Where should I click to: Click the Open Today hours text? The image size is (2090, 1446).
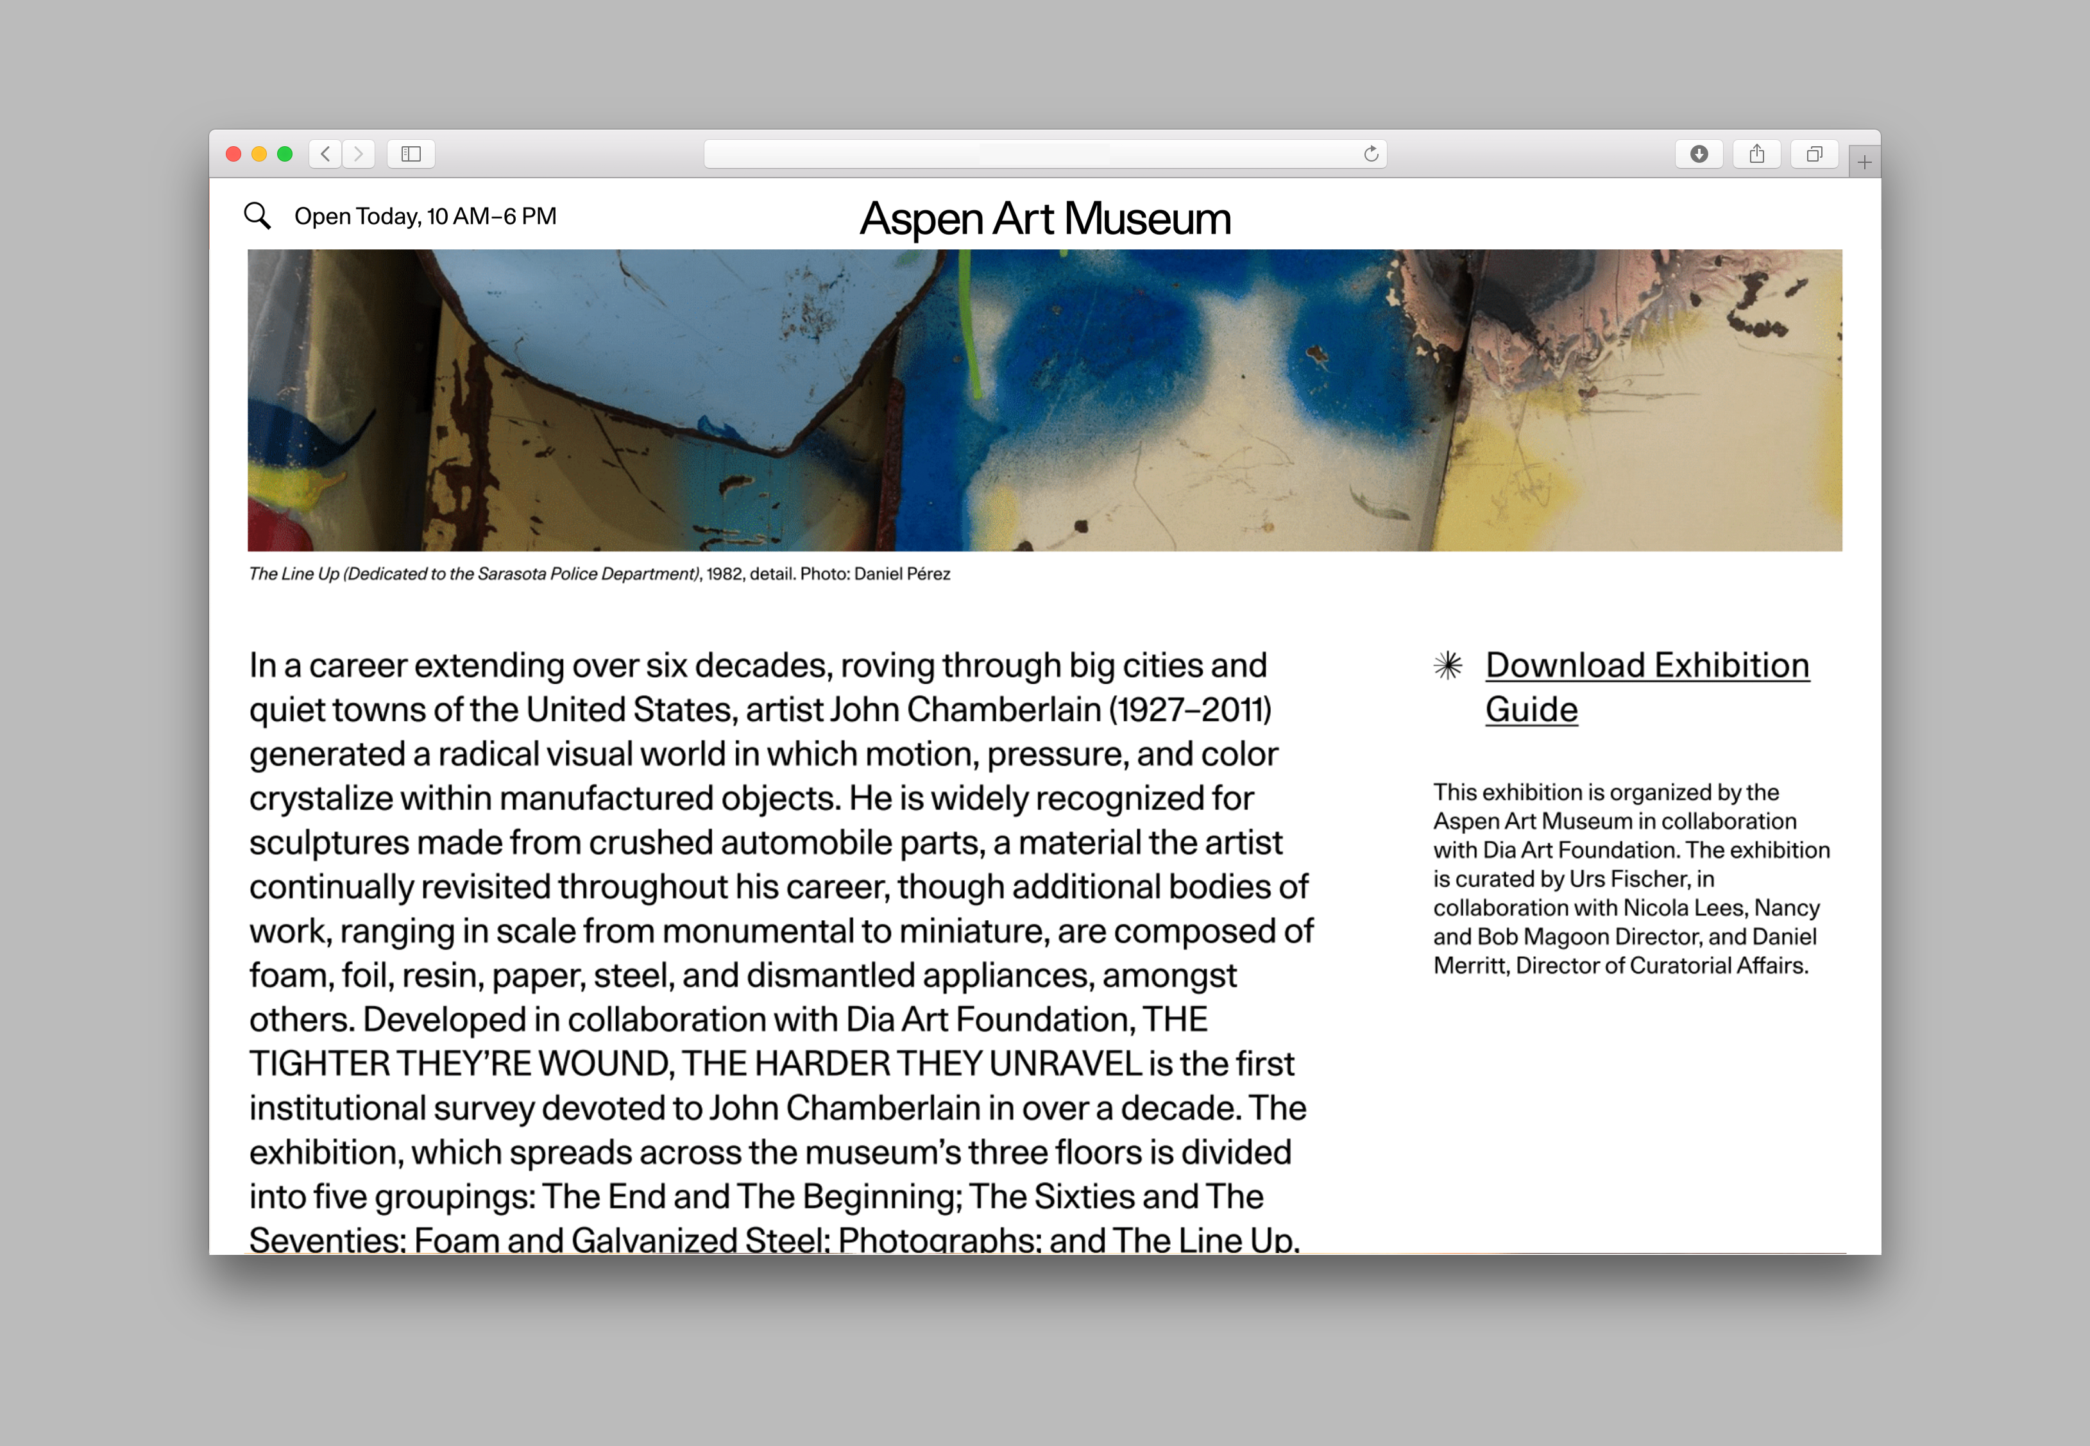pyautogui.click(x=425, y=217)
